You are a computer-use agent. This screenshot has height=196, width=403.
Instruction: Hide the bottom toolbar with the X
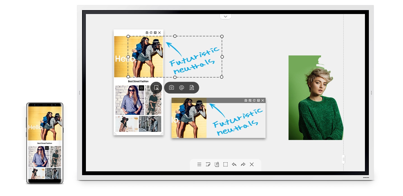(x=252, y=164)
